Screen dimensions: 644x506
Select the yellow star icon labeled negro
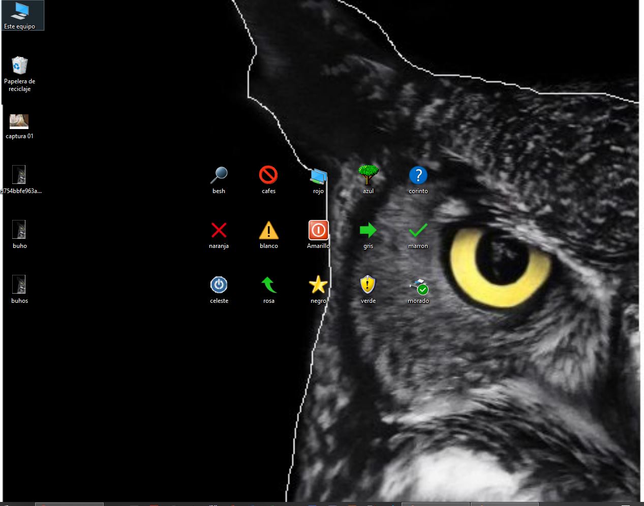click(x=318, y=285)
